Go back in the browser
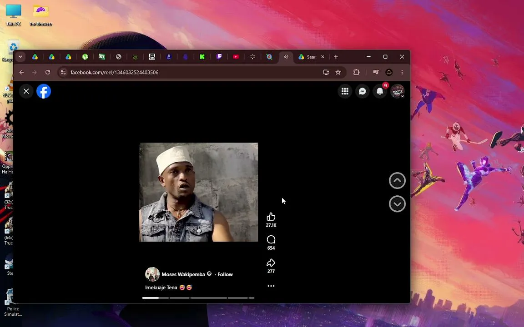The width and height of the screenshot is (524, 327). coord(21,72)
